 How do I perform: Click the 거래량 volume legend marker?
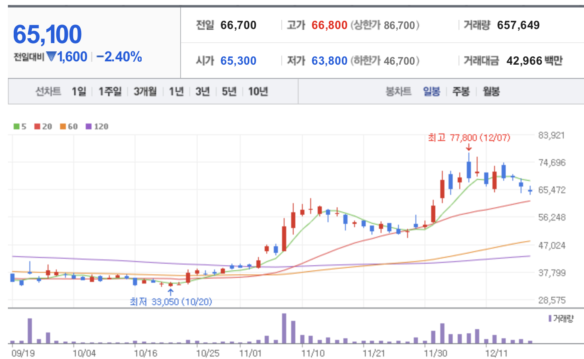click(561, 318)
